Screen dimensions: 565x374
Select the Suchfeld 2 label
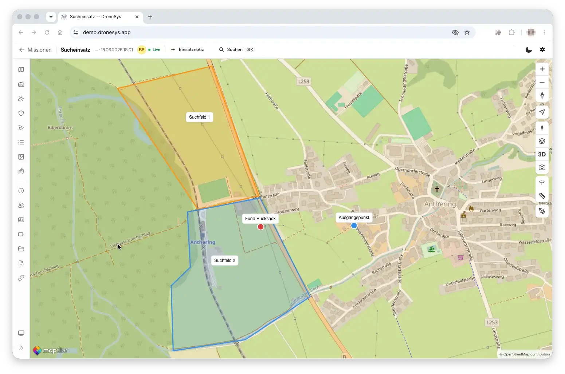coord(224,260)
